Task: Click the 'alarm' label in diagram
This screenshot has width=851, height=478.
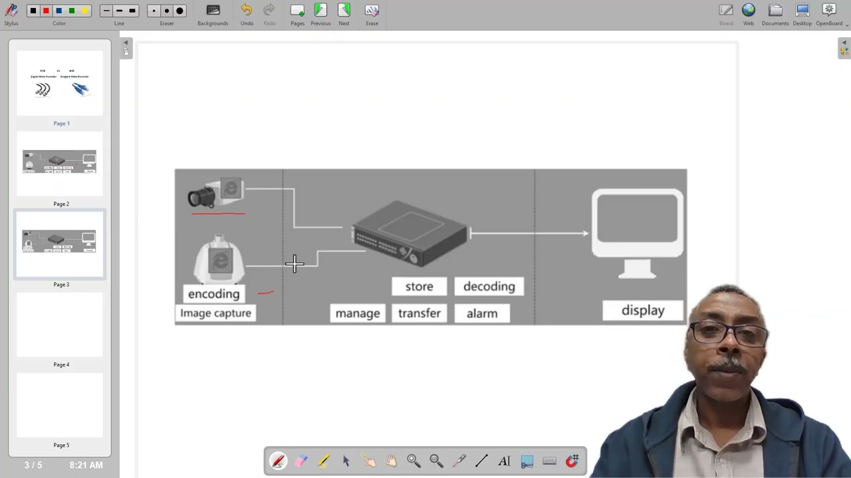Action: (x=482, y=313)
